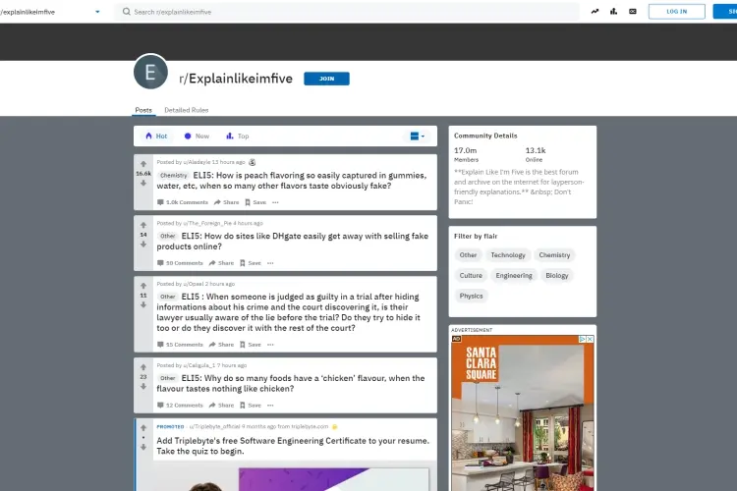Image resolution: width=737 pixels, height=491 pixels.
Task: Filter by Technology flair
Action: pos(508,254)
